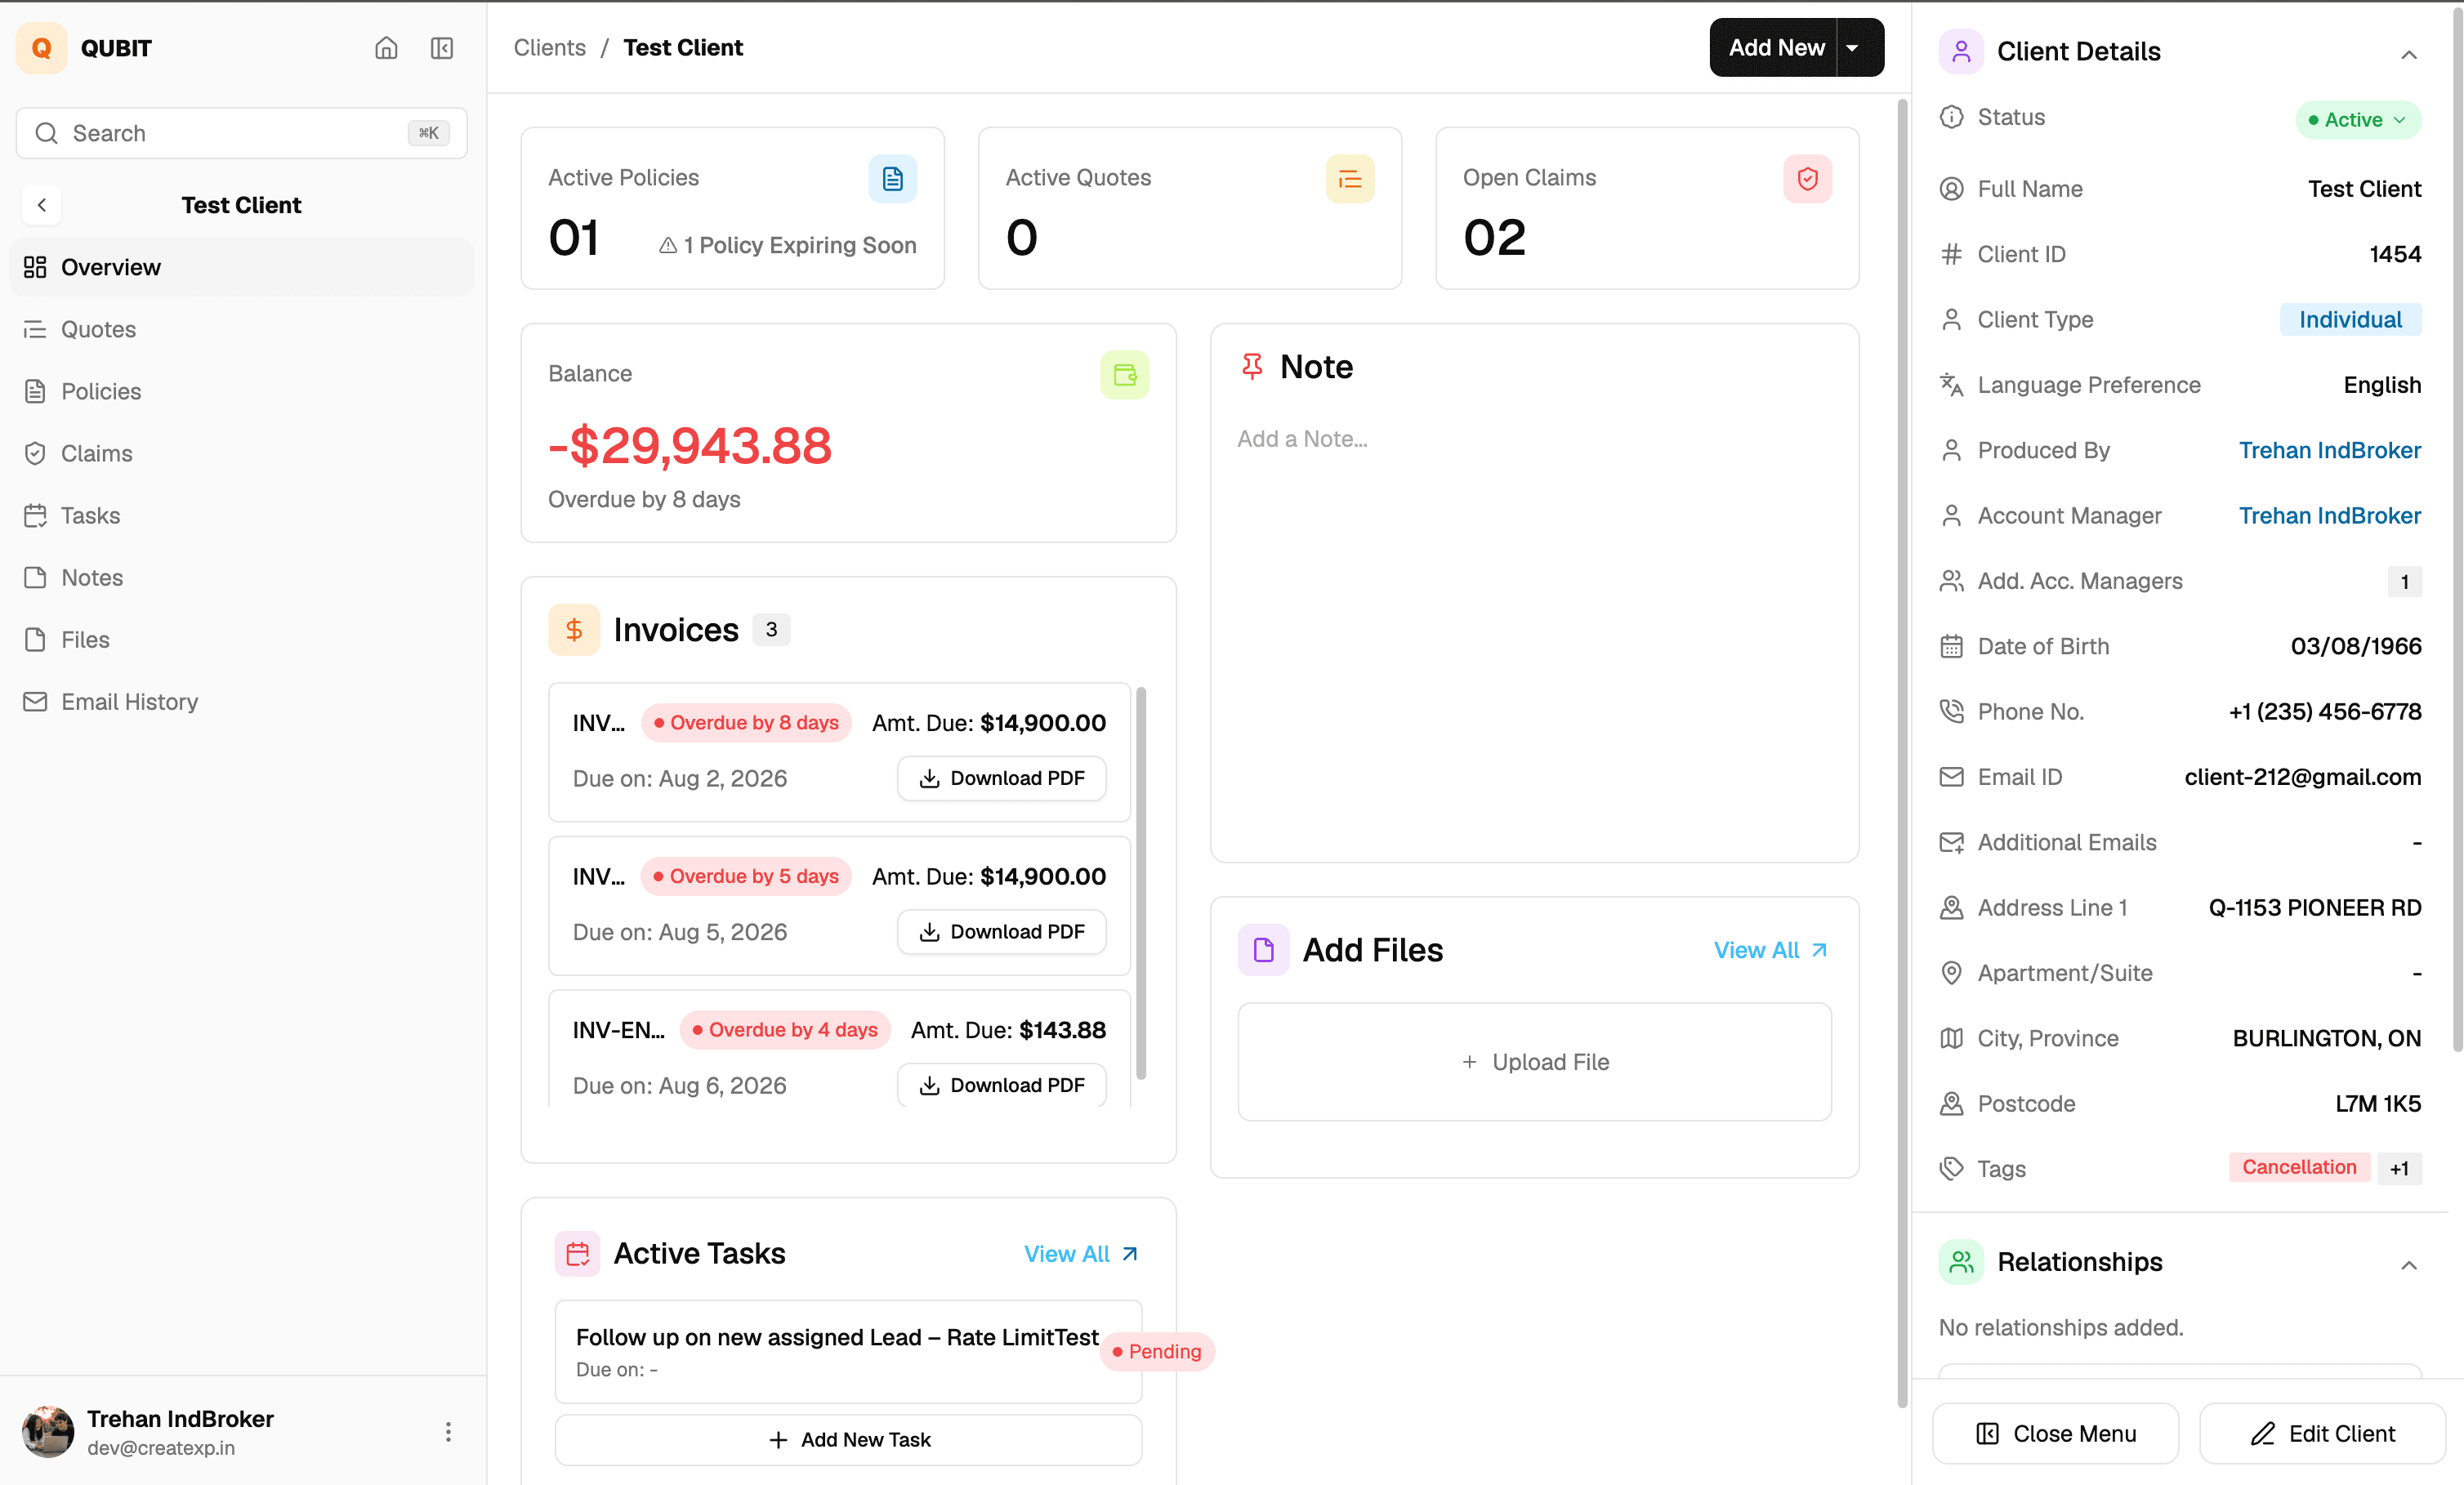Open the Clients breadcrumb link
Viewport: 2464px width, 1485px height.
[x=549, y=47]
